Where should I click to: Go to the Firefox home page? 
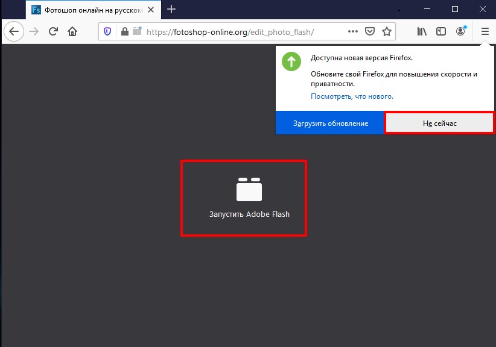pos(72,31)
